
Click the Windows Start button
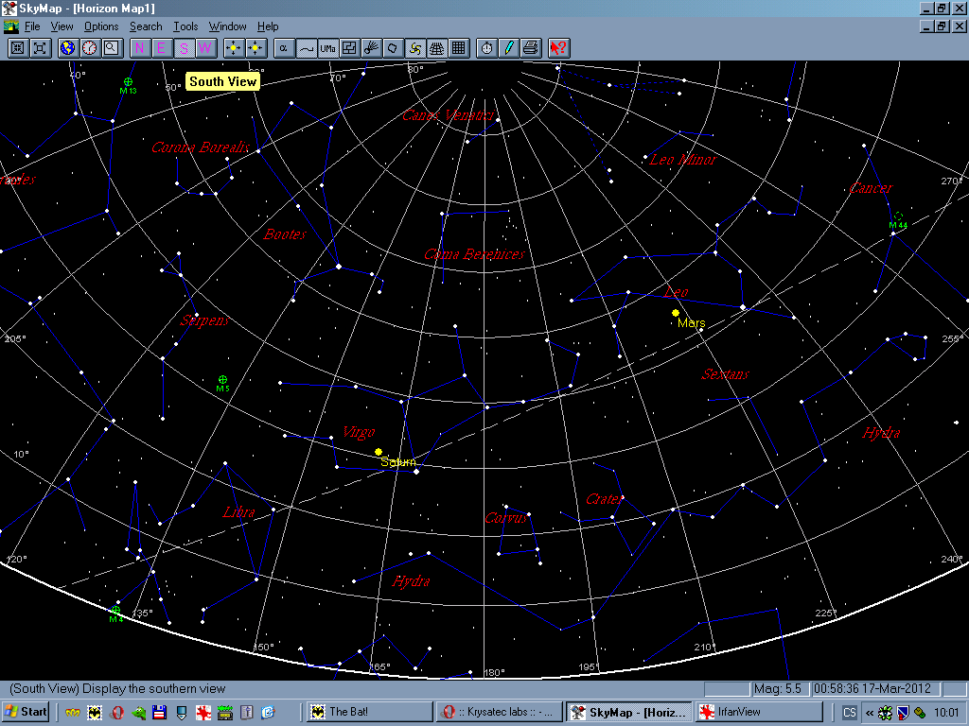coord(26,712)
